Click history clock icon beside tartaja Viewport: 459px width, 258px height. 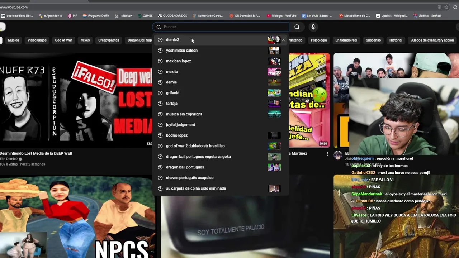tap(160, 104)
